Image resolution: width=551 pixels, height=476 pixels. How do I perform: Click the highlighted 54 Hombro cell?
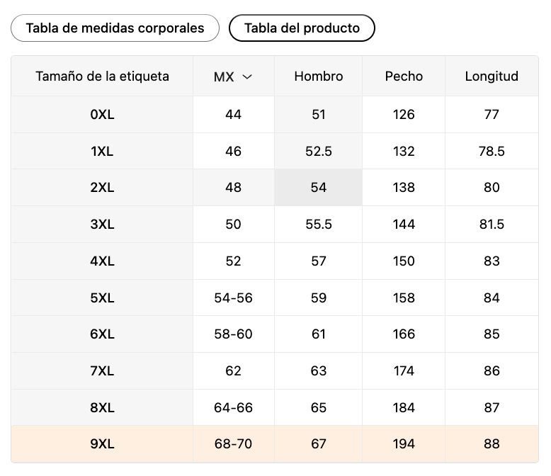coord(319,188)
